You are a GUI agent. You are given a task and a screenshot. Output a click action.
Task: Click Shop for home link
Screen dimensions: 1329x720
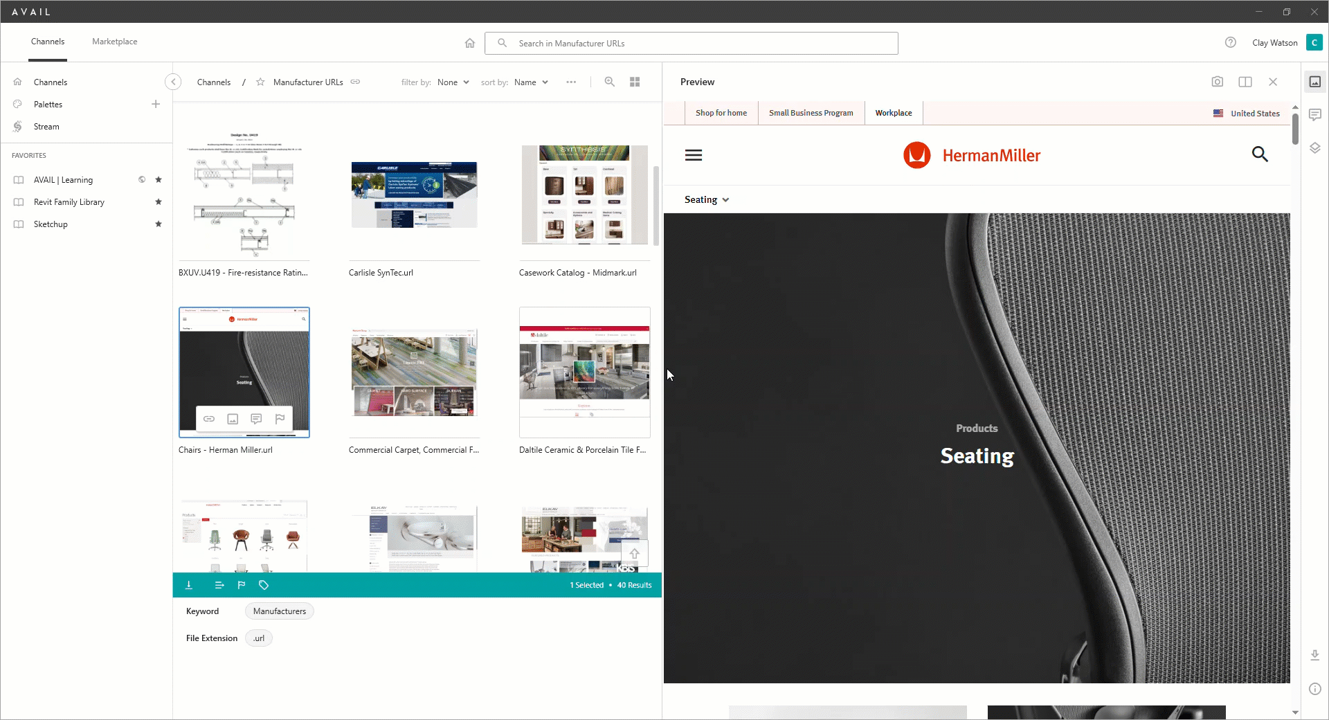click(x=721, y=113)
